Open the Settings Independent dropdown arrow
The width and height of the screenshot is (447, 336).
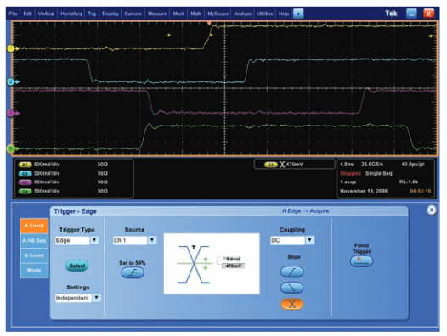tap(97, 298)
